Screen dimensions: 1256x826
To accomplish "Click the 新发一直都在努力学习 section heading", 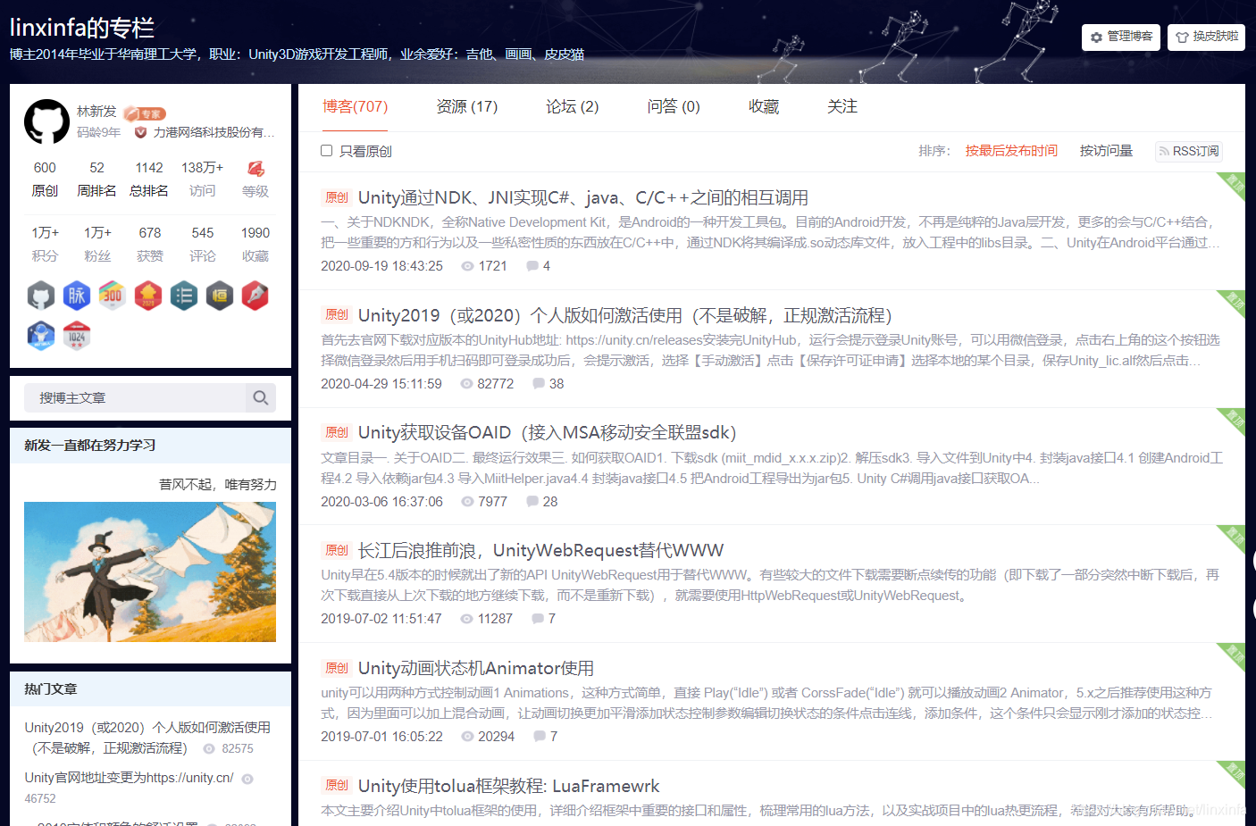I will click(x=90, y=445).
